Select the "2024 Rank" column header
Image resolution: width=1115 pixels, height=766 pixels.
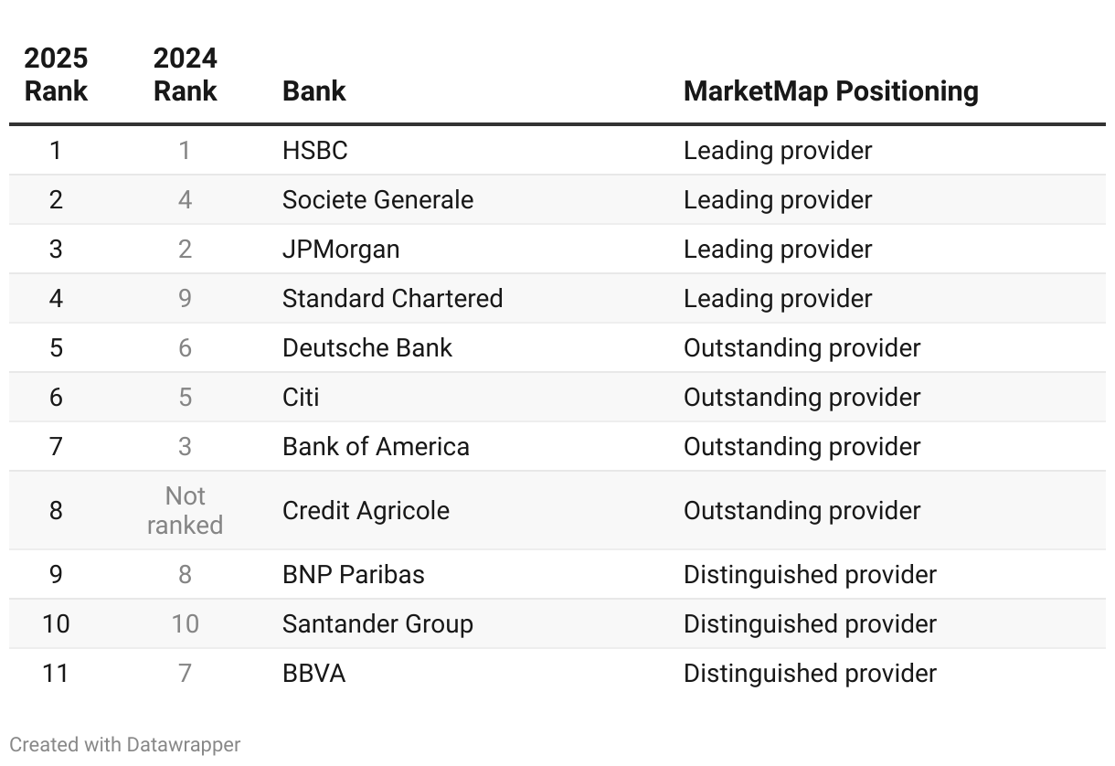pyautogui.click(x=185, y=75)
